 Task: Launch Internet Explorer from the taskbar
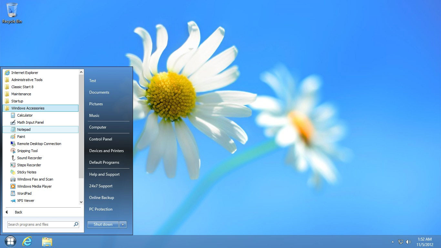pos(27,242)
